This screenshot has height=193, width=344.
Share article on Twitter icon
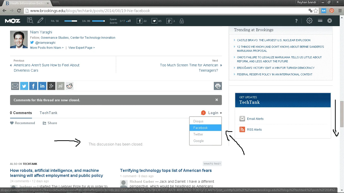(24, 86)
